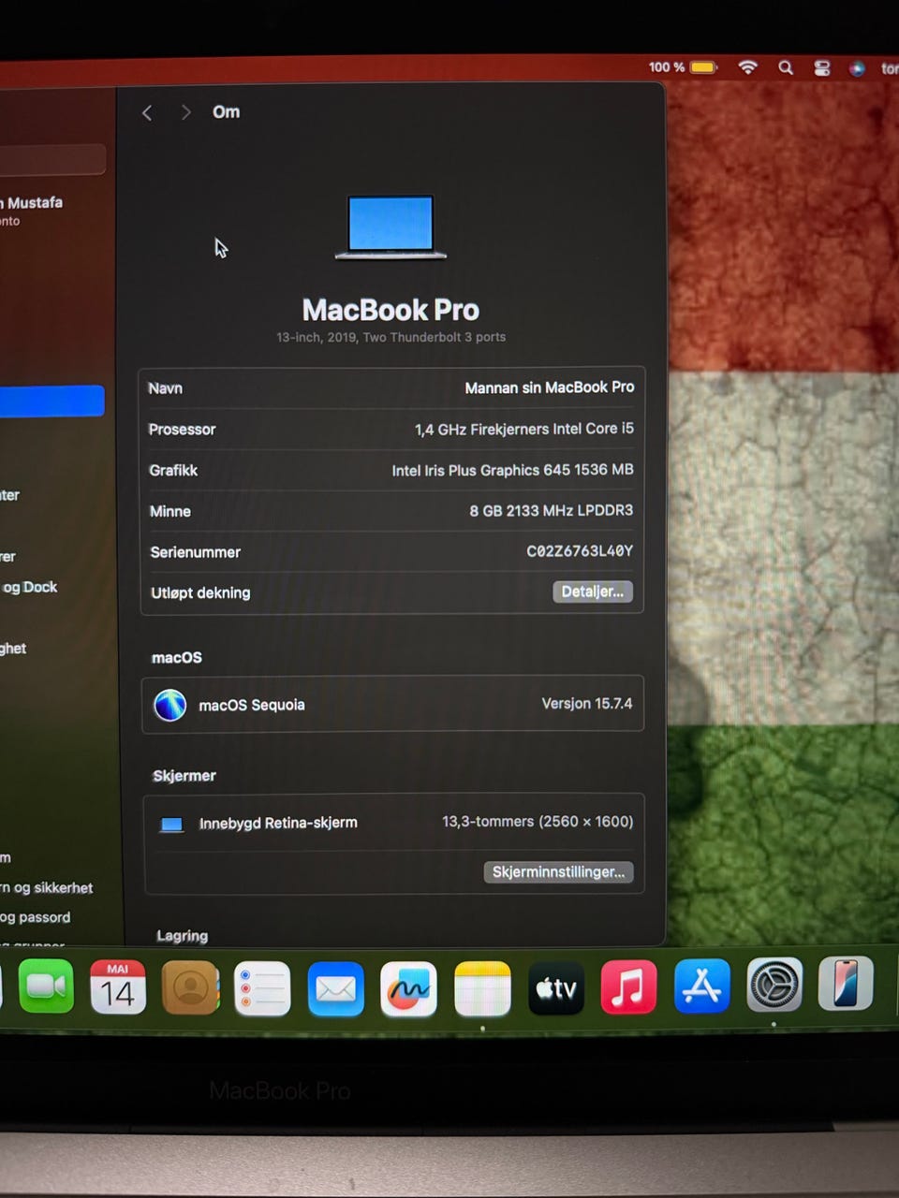This screenshot has width=899, height=1198.
Task: Select the highlighted blue sidebar item
Action: [52, 401]
